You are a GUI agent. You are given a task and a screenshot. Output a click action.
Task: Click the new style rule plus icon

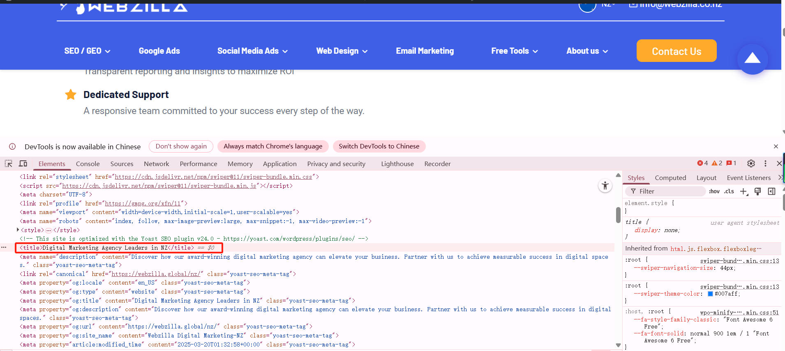point(744,191)
